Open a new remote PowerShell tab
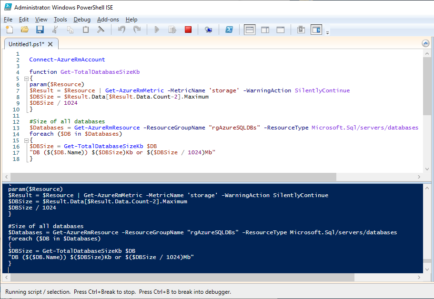434x299 pixels. [x=208, y=30]
